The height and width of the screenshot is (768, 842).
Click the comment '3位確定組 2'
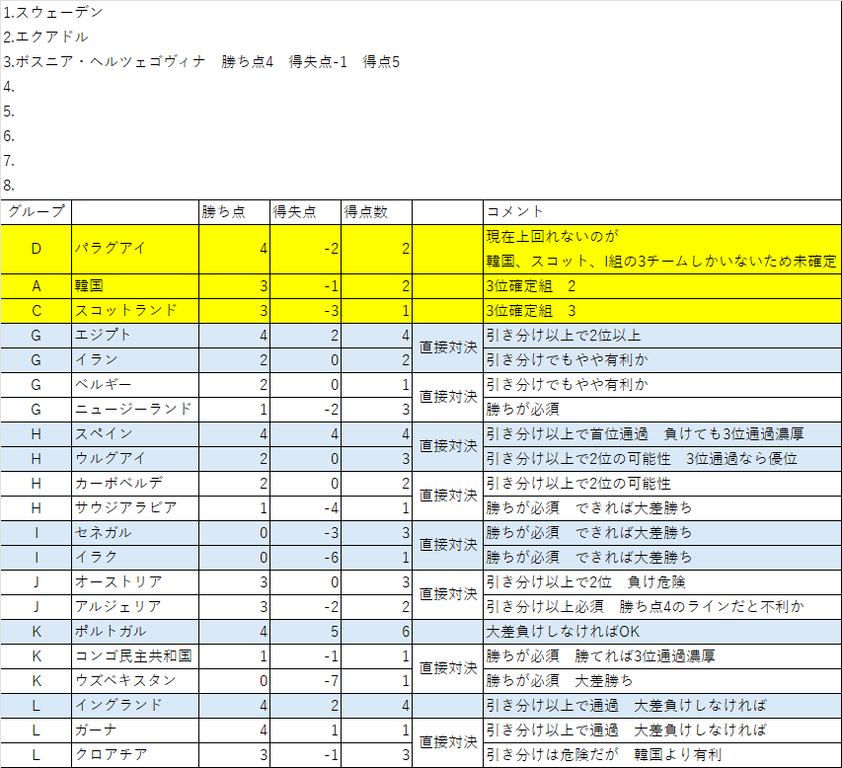pos(661,286)
